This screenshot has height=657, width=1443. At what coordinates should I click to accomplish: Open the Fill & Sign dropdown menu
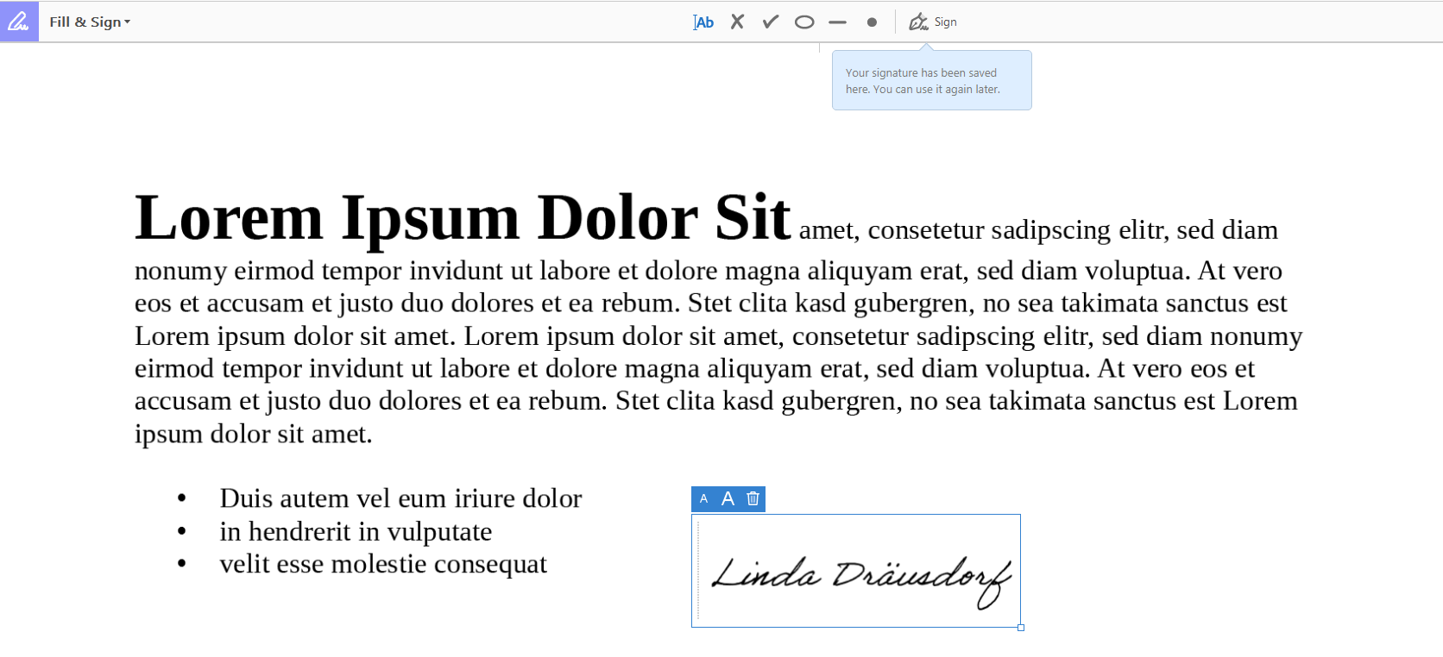(90, 22)
